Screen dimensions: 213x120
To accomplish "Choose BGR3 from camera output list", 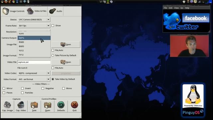I will (34, 46).
